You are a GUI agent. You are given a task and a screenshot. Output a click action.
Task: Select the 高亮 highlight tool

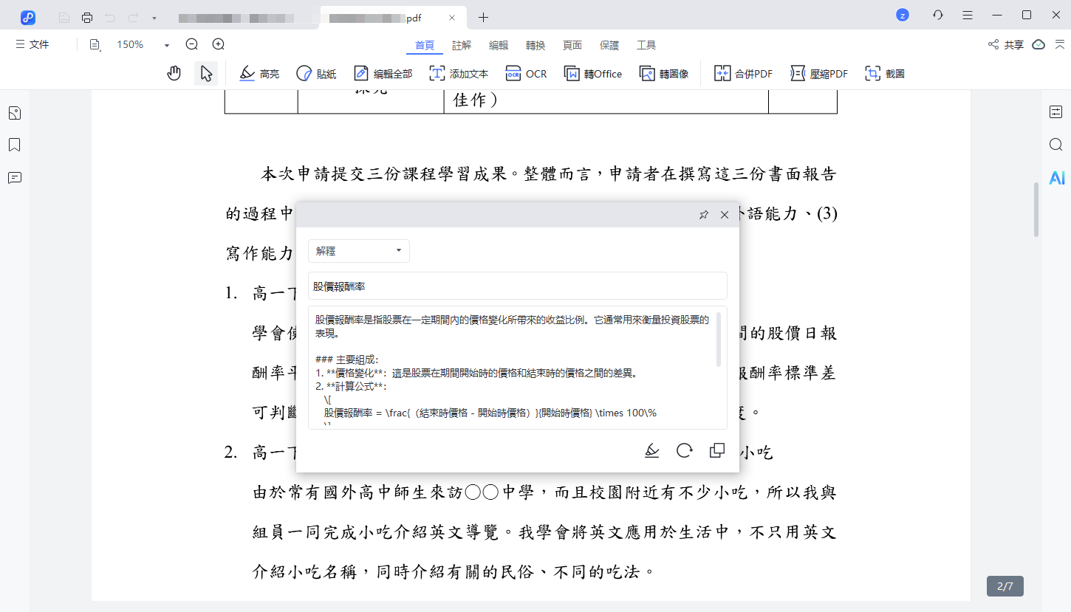pos(259,73)
